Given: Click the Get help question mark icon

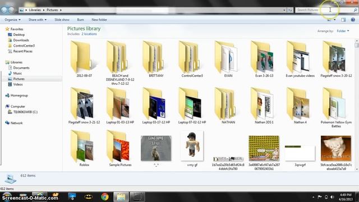Looking at the screenshot, I should (353, 20).
